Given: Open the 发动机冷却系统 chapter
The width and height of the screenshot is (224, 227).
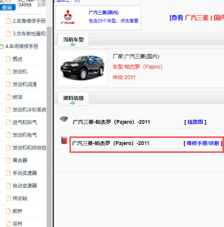Looking at the screenshot, I should 29,110.
